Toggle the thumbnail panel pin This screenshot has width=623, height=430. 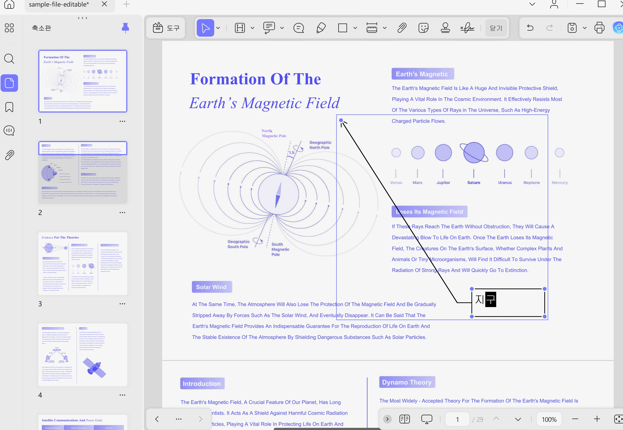click(x=125, y=28)
